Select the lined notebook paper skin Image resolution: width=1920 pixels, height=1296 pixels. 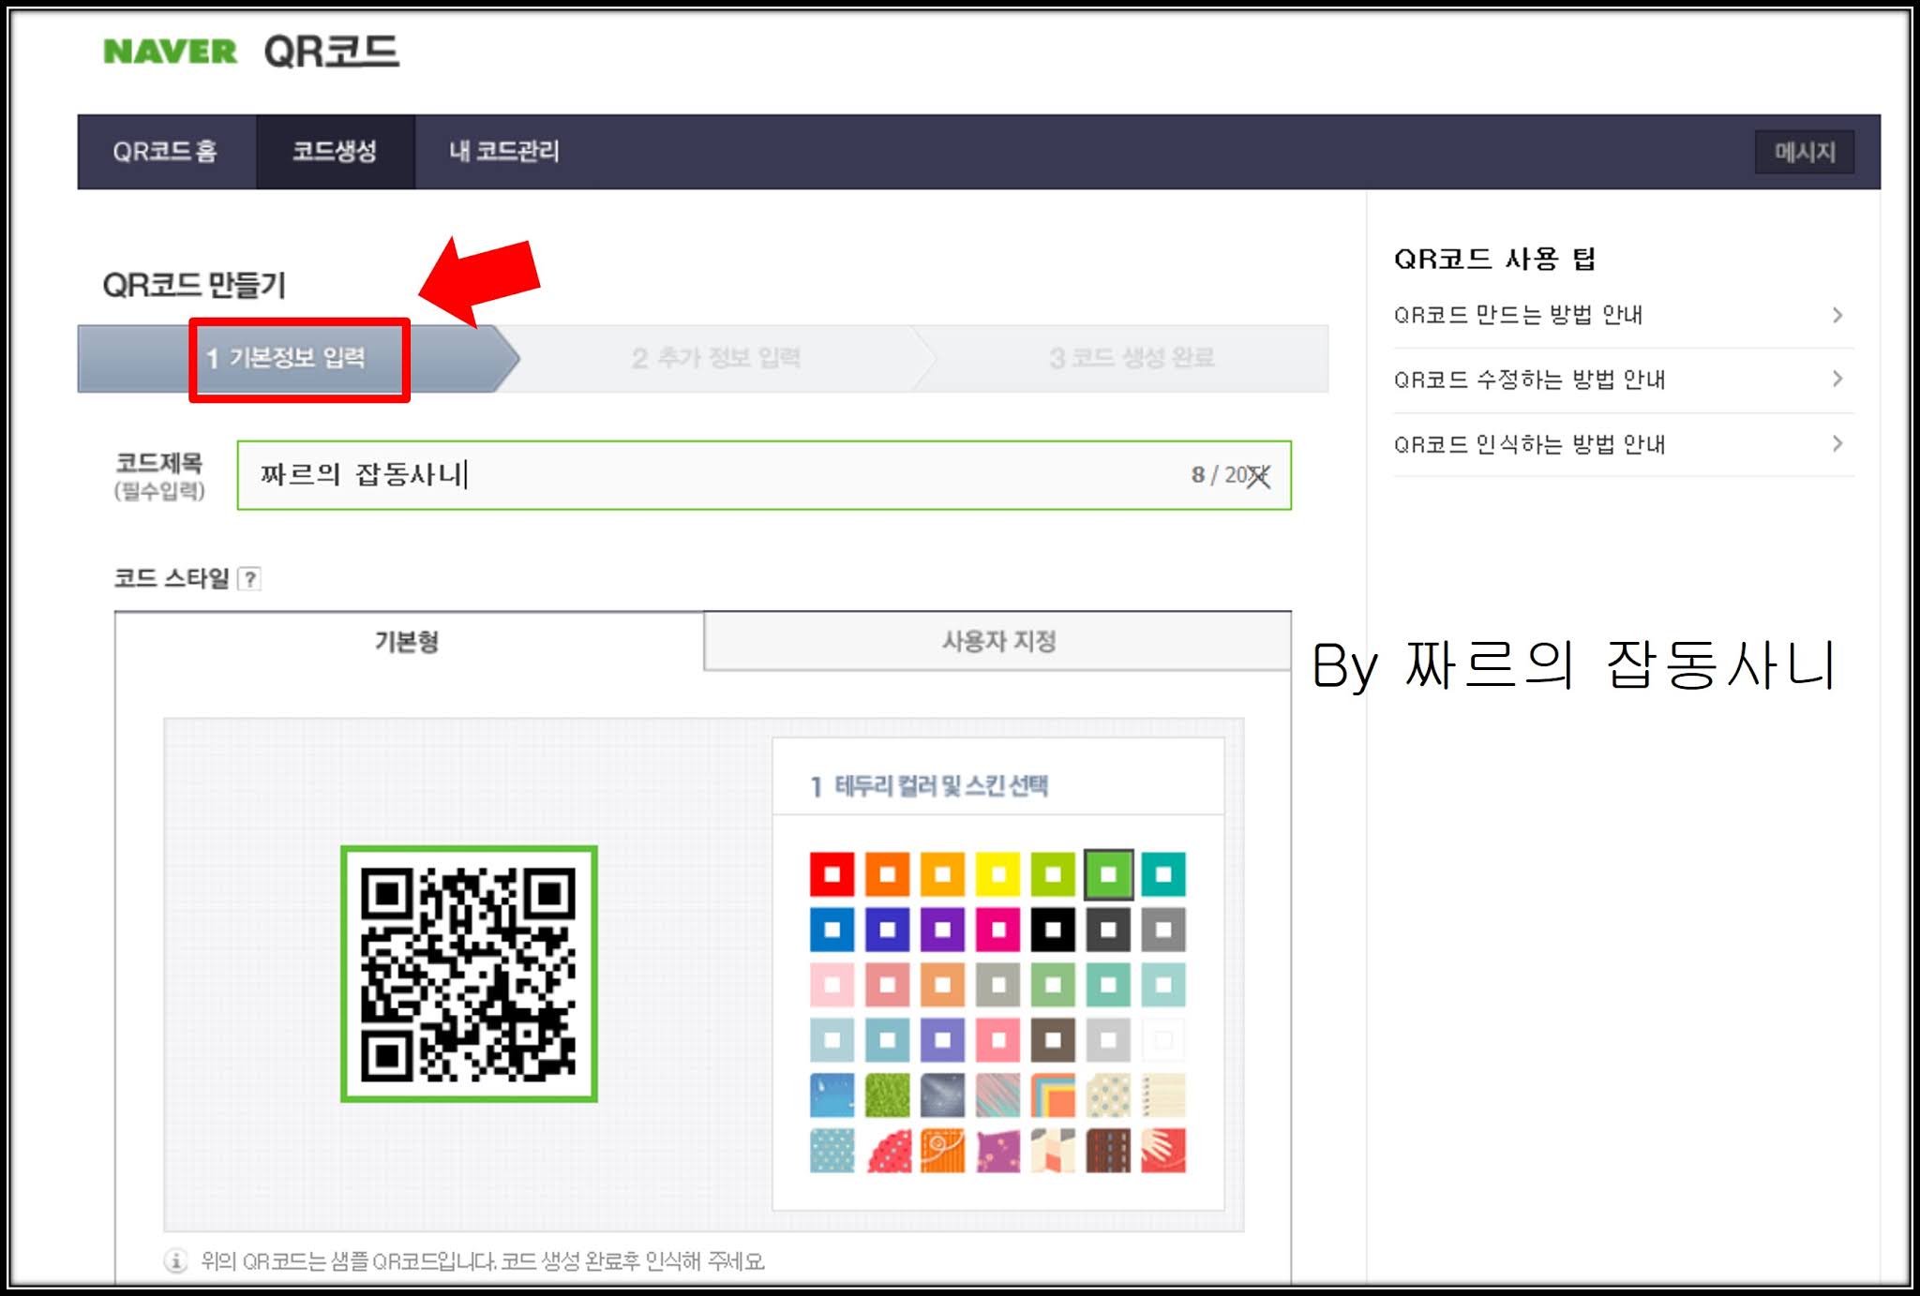point(1163,1096)
